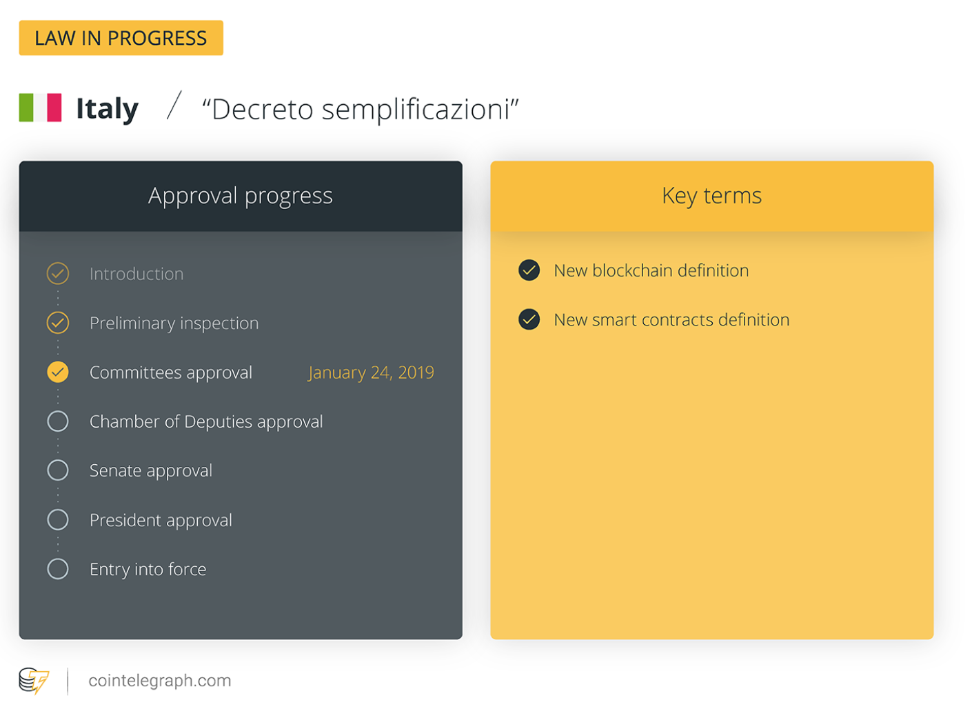Click the January 24, 2019 date label
This screenshot has height=709, width=972.
pyautogui.click(x=371, y=372)
